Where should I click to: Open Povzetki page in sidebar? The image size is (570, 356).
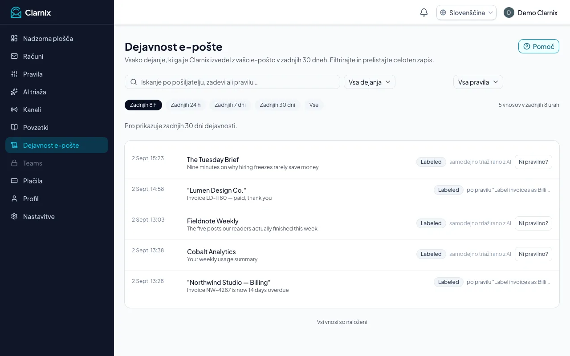[57, 127]
